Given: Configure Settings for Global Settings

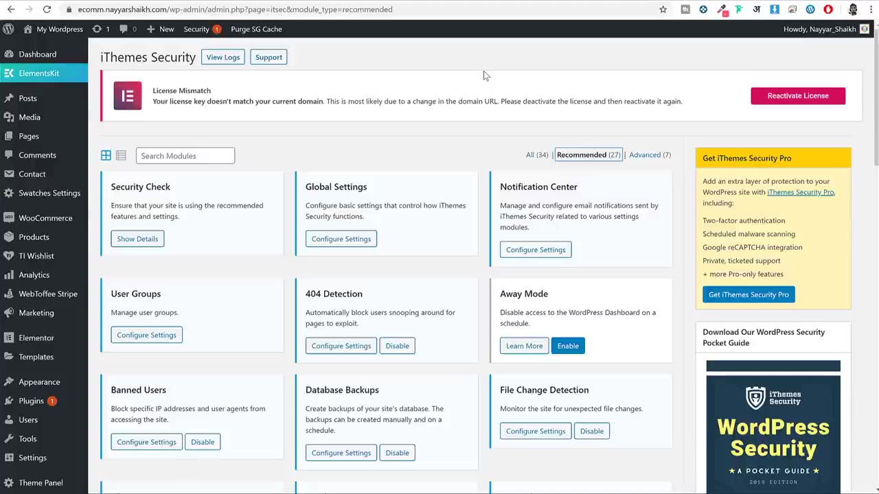Looking at the screenshot, I should click(x=341, y=239).
